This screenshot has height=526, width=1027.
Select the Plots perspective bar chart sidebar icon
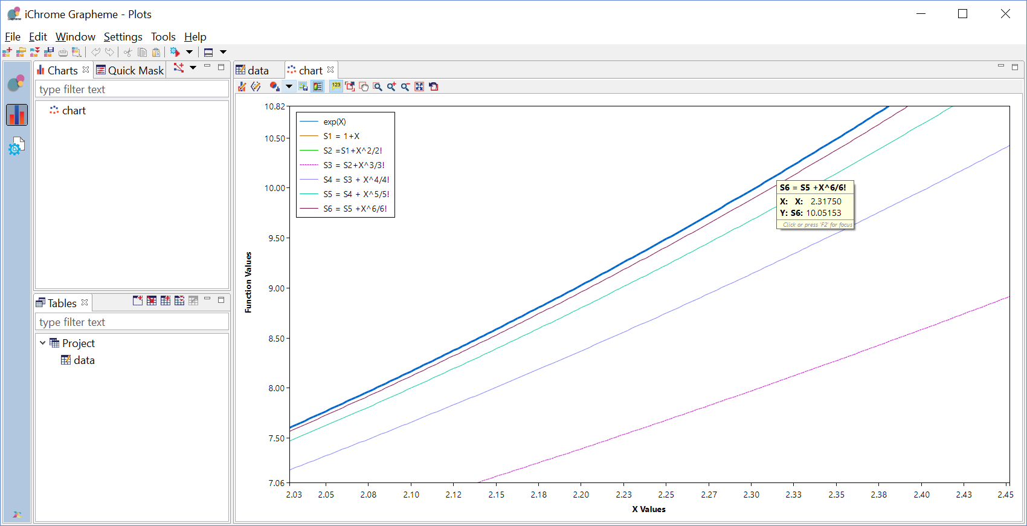pyautogui.click(x=17, y=114)
